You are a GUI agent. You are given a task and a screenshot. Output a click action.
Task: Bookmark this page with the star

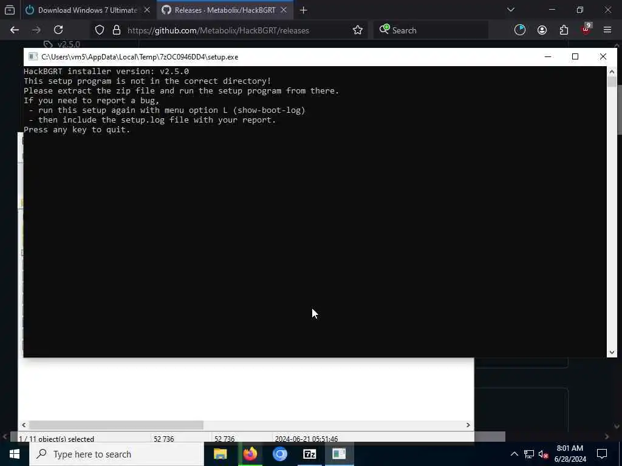click(357, 30)
